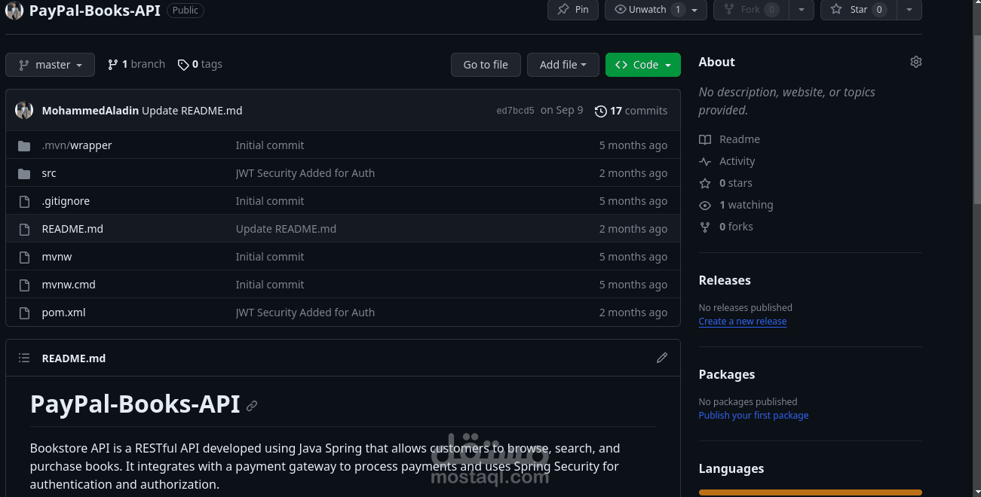This screenshot has width=981, height=497.
Task: Click the Go to file button
Action: coord(486,65)
